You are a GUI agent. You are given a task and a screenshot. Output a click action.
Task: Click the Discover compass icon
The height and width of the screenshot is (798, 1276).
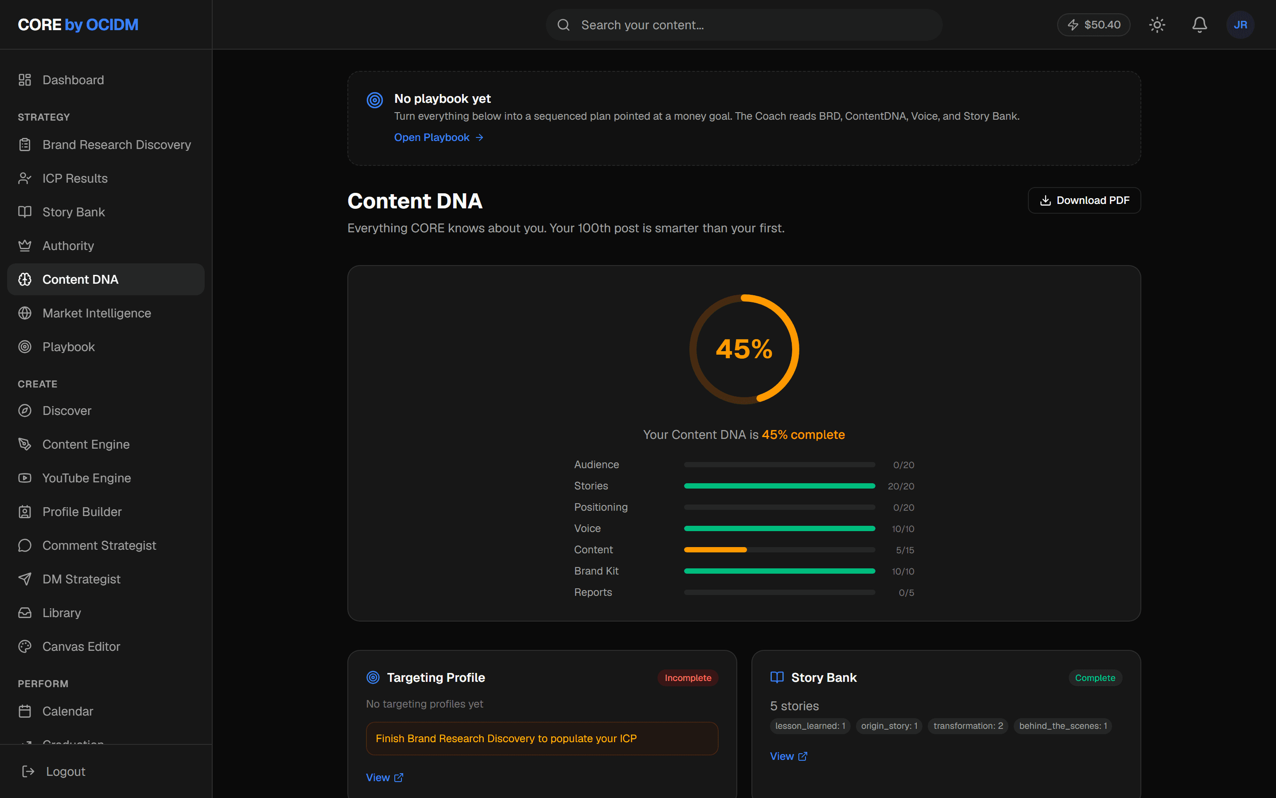point(25,411)
